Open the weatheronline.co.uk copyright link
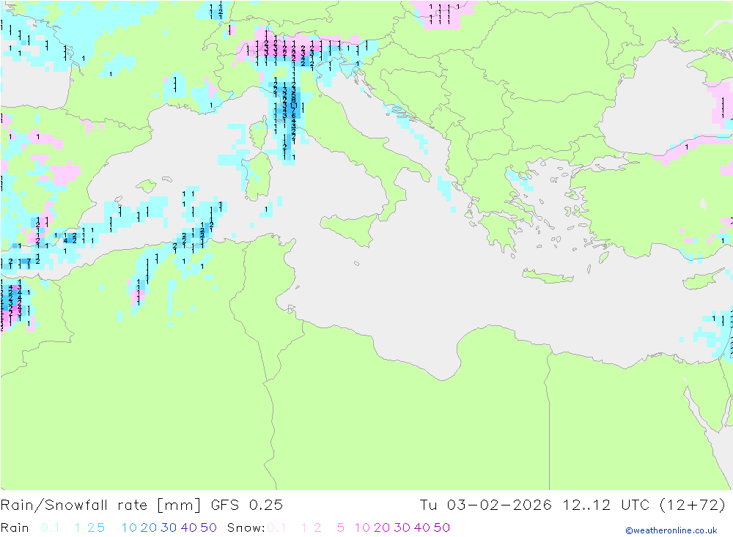This screenshot has width=733, height=537. (x=671, y=530)
